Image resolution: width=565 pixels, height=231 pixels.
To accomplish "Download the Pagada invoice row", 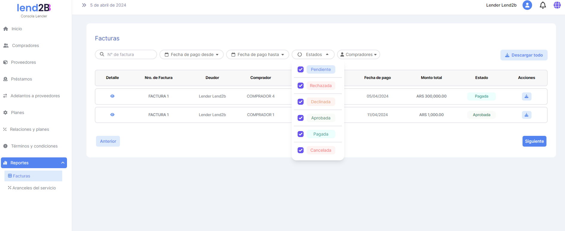I will [526, 96].
